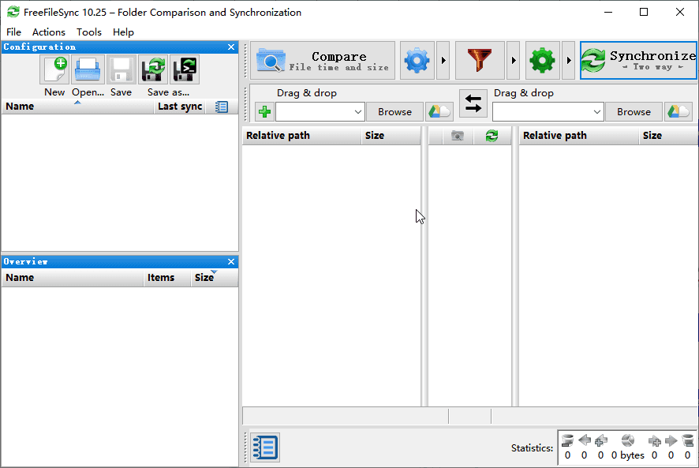
Task: Click the Save floppy disk icon
Action: tap(121, 69)
